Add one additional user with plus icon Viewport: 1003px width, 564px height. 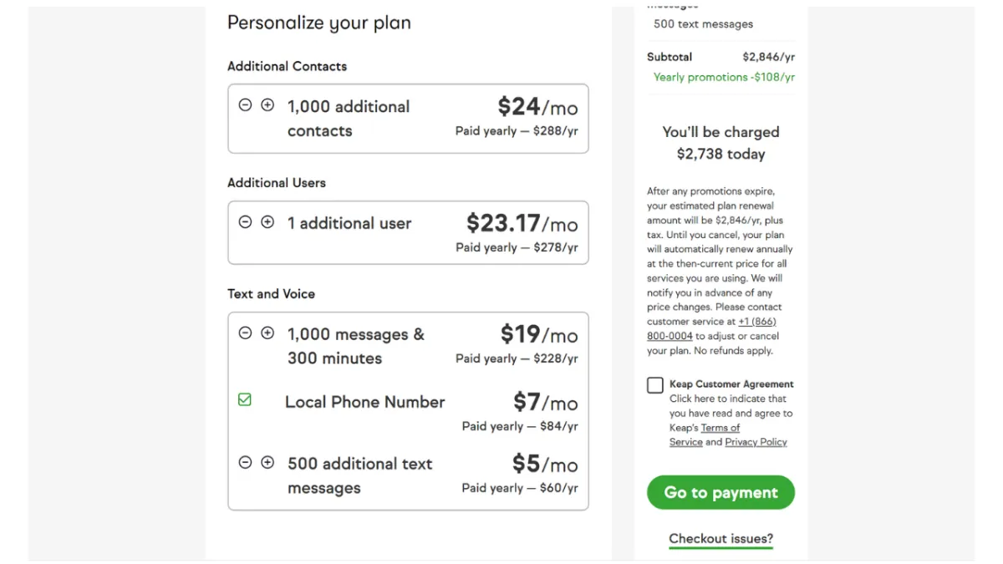[x=267, y=222]
